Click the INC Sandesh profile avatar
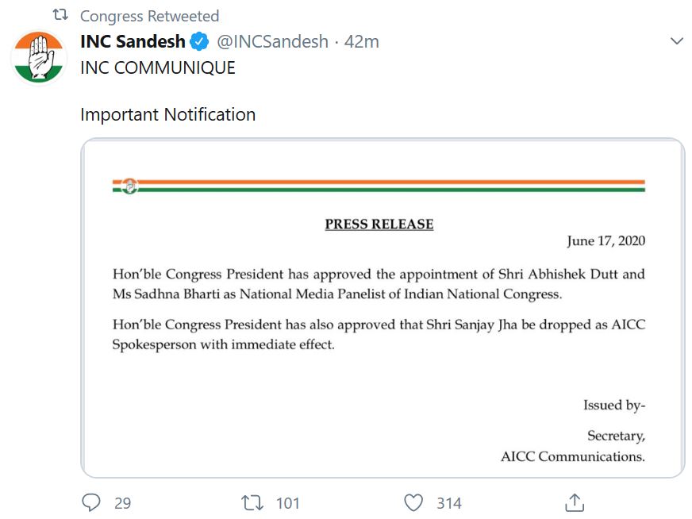Image resolution: width=692 pixels, height=519 pixels. pos(40,57)
